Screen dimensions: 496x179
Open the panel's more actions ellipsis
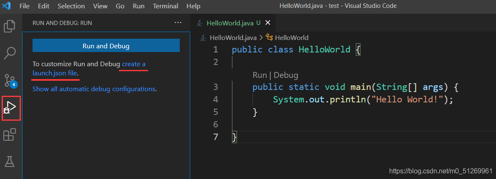(x=178, y=23)
